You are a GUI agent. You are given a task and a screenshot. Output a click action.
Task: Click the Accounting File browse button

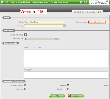tap(56, 39)
